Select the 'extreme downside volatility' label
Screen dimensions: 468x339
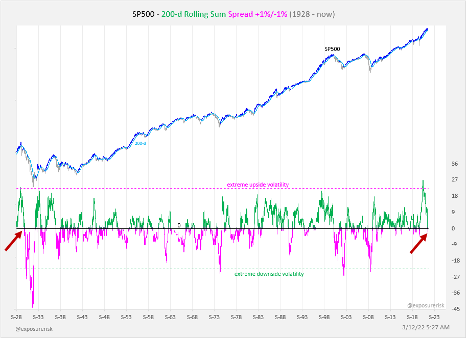click(269, 274)
